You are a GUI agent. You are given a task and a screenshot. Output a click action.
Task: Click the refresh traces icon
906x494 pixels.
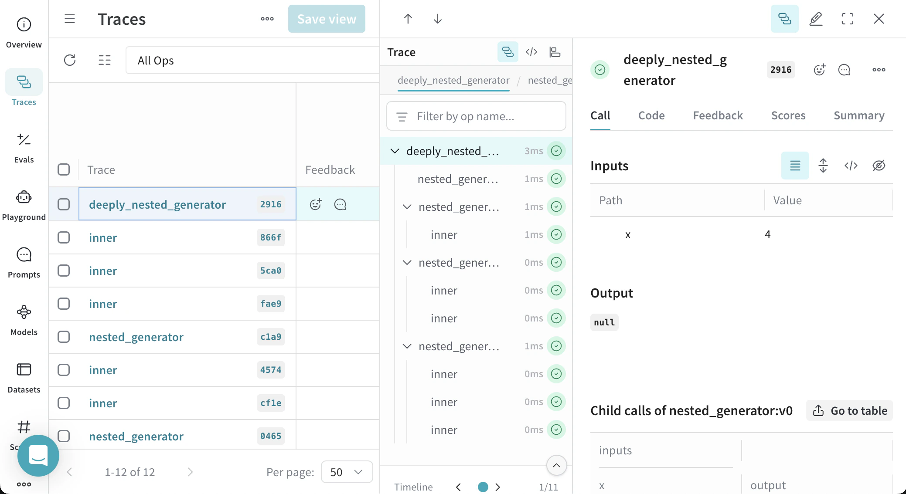(70, 60)
